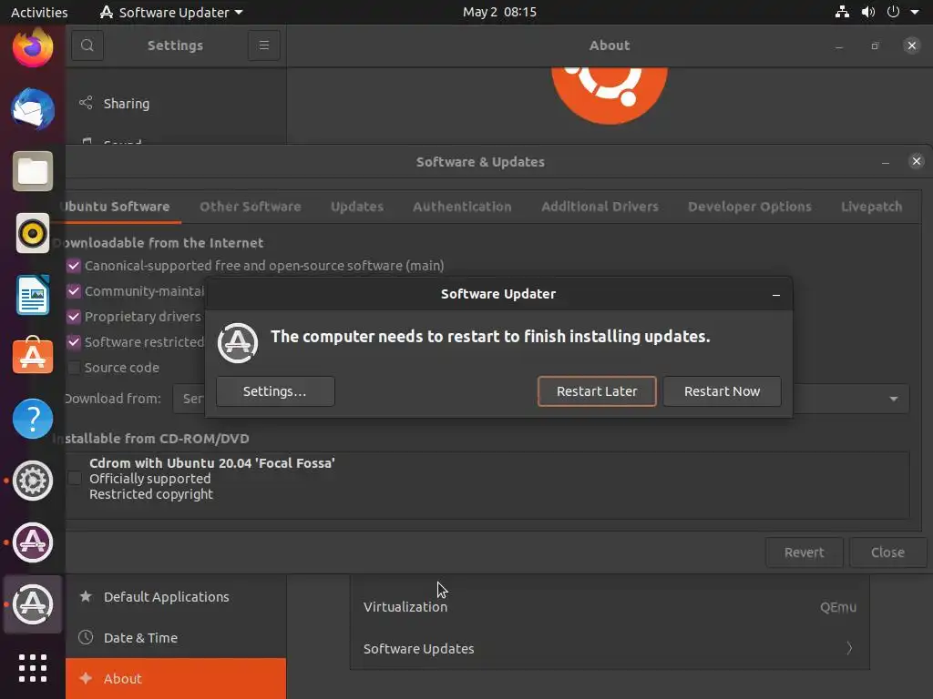Toggle Canonical-supported main software checkbox
The width and height of the screenshot is (933, 699).
click(74, 266)
